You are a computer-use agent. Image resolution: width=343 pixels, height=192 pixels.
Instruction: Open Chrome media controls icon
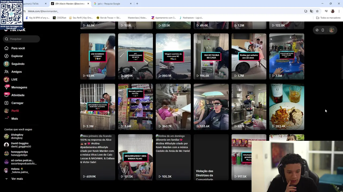(326, 11)
